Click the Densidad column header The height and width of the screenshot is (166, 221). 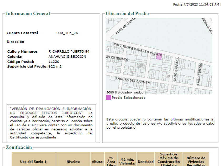click(145, 162)
